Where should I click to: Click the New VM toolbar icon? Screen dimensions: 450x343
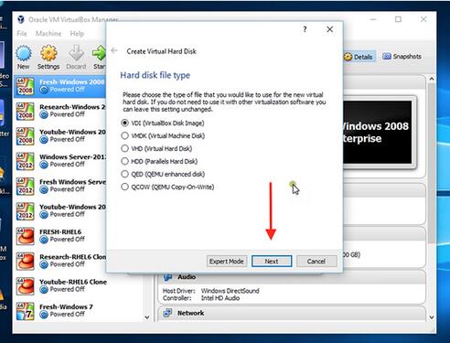coord(24,58)
